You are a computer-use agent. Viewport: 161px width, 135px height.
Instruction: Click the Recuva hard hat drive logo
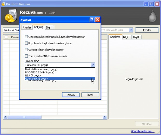(x=11, y=16)
